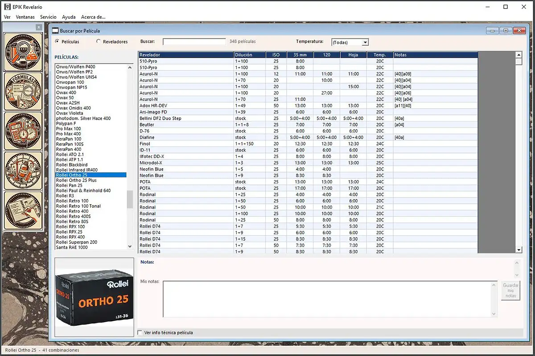Click the developer table scrollbar up arrow

(x=519, y=55)
